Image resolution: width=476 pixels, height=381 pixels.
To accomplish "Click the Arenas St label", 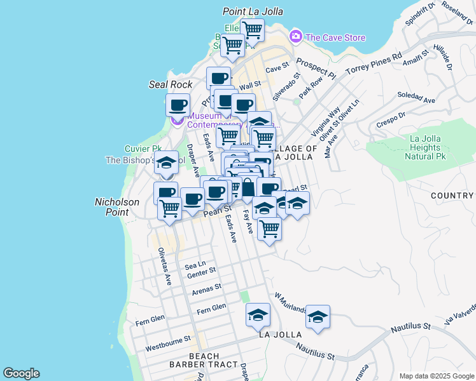I will pos(207,289).
